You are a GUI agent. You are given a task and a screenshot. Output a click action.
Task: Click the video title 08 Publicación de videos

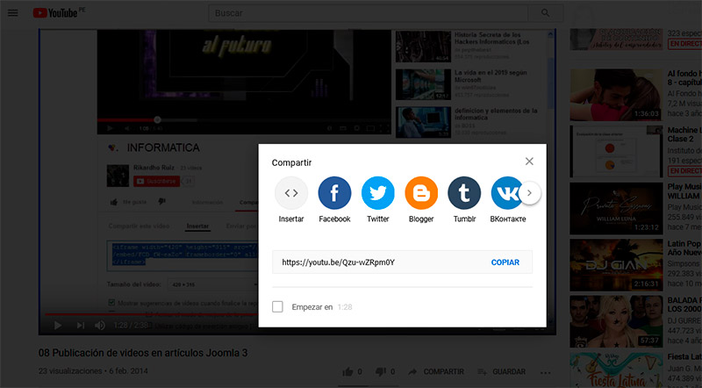tap(143, 353)
